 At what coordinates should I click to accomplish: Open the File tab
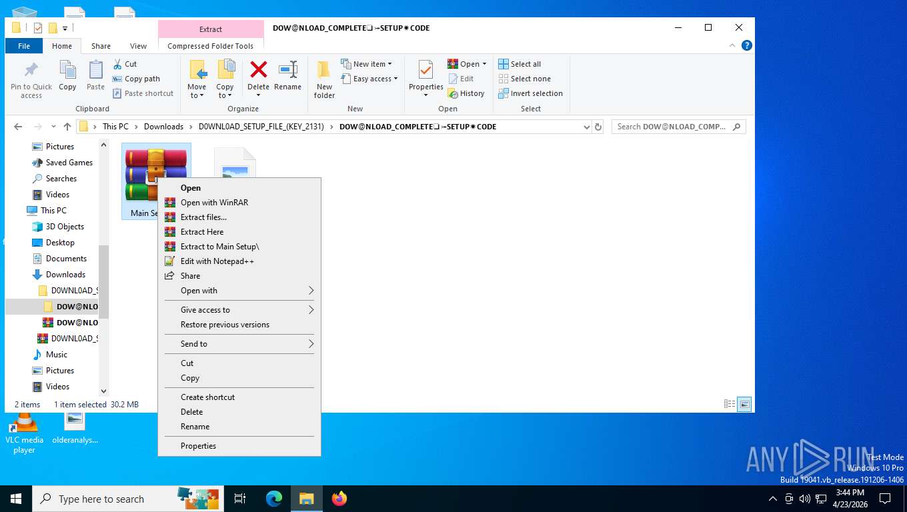(x=24, y=46)
